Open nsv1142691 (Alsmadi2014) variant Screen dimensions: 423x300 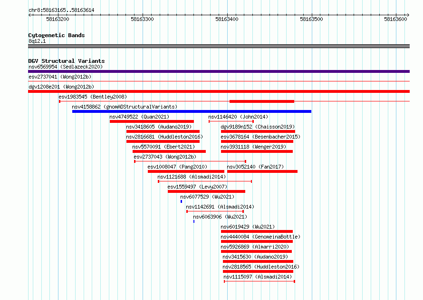click(x=220, y=207)
